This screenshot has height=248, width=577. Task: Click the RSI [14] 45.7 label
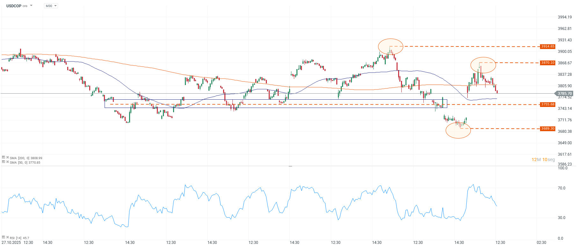point(19,238)
